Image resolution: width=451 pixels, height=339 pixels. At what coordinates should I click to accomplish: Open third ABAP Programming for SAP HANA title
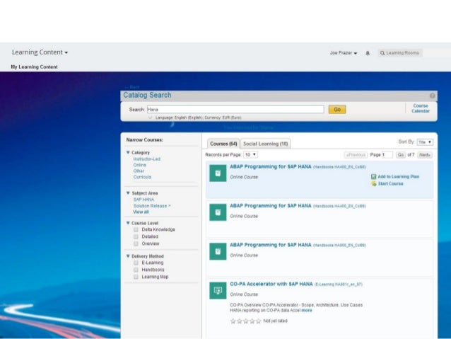(271, 245)
